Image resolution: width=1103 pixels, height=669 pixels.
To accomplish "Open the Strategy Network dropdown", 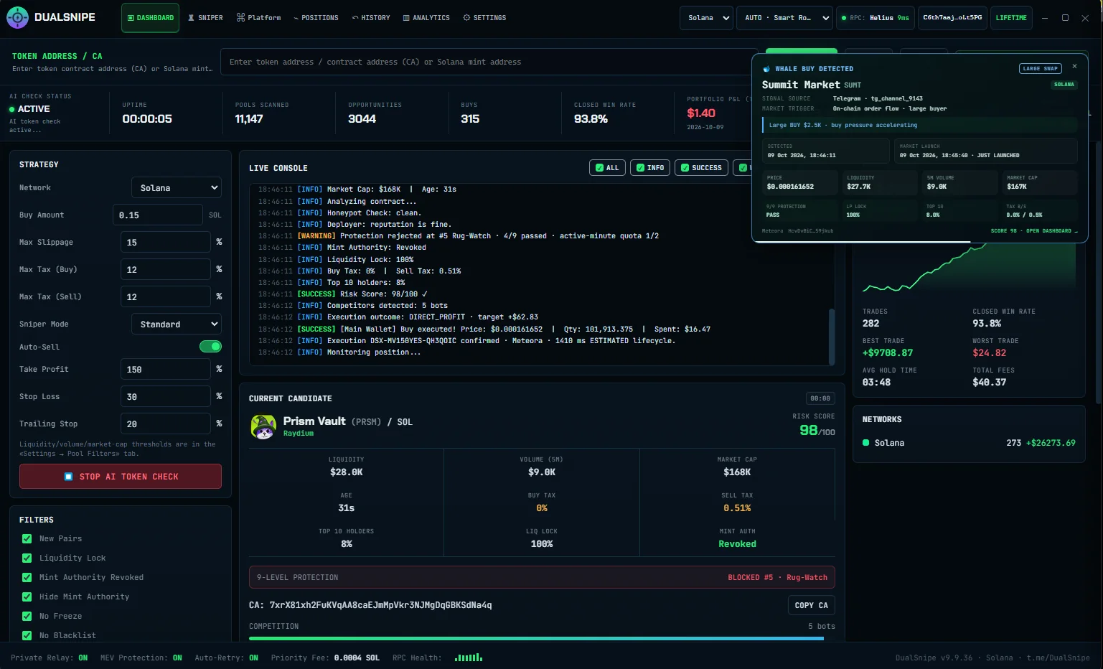I will pos(177,188).
